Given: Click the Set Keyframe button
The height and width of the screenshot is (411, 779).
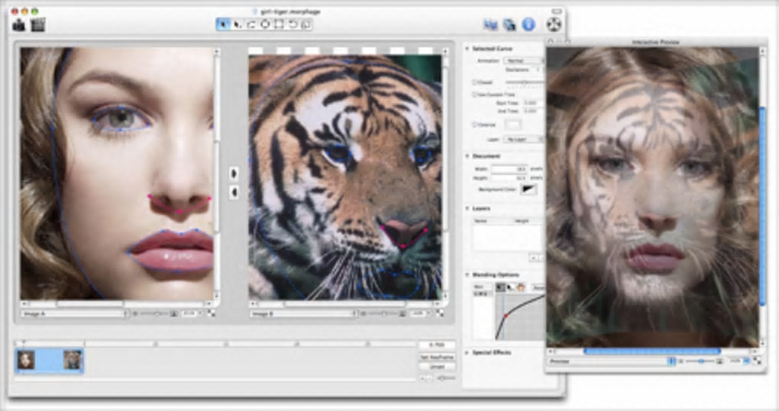Looking at the screenshot, I should [x=437, y=357].
